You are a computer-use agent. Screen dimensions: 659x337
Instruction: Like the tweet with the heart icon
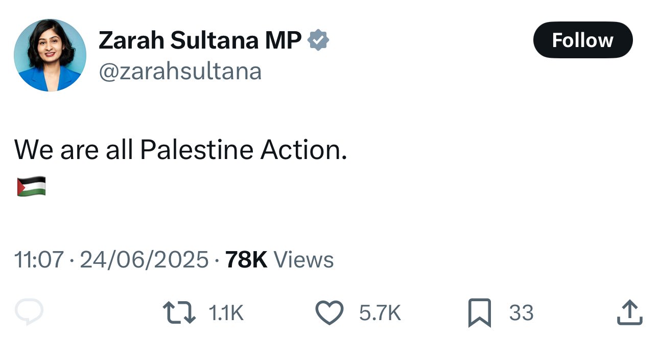329,312
